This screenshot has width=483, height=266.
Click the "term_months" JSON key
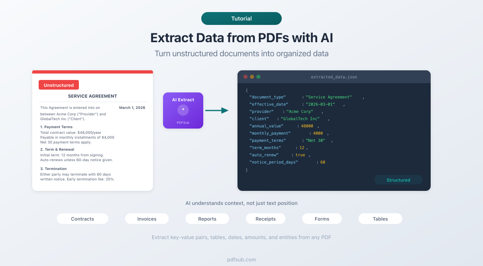[265, 147]
